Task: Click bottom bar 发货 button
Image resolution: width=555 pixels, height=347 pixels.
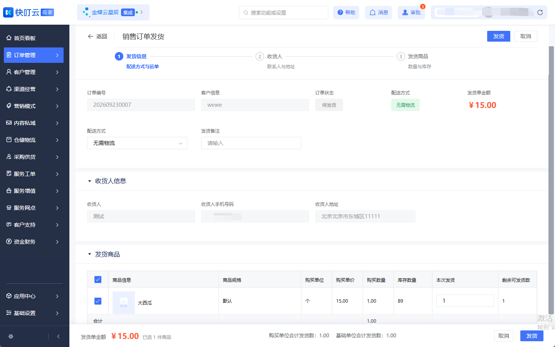Action: pyautogui.click(x=532, y=336)
